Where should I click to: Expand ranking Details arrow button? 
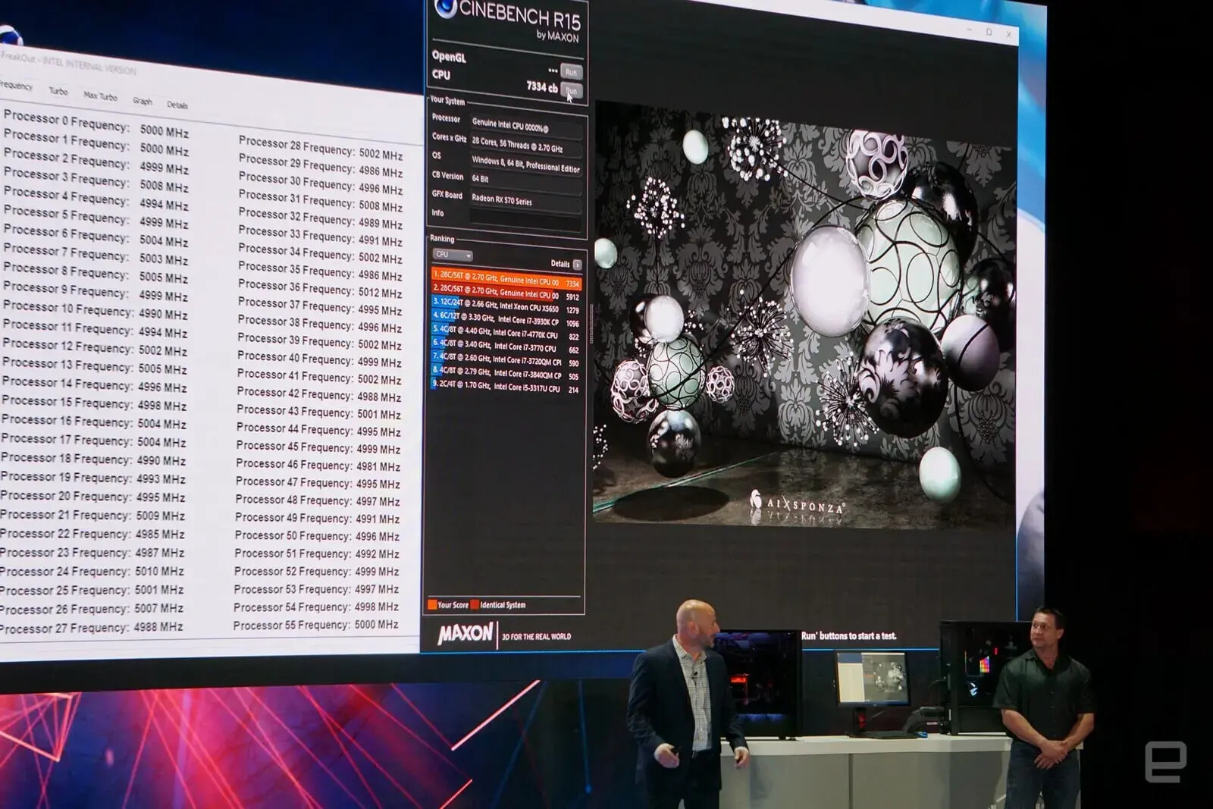(578, 265)
